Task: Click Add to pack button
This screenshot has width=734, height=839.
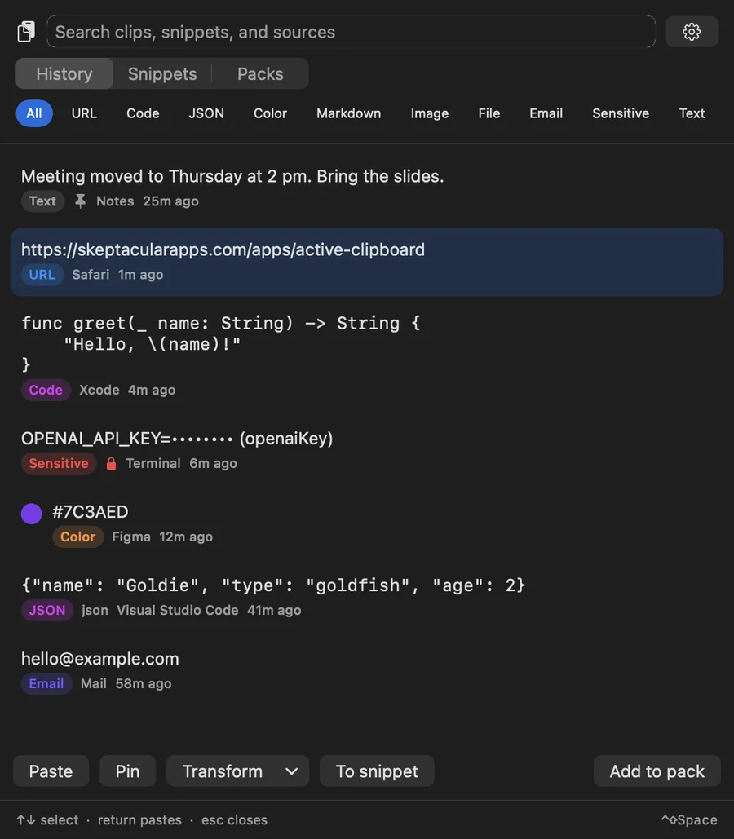Action: 657,771
